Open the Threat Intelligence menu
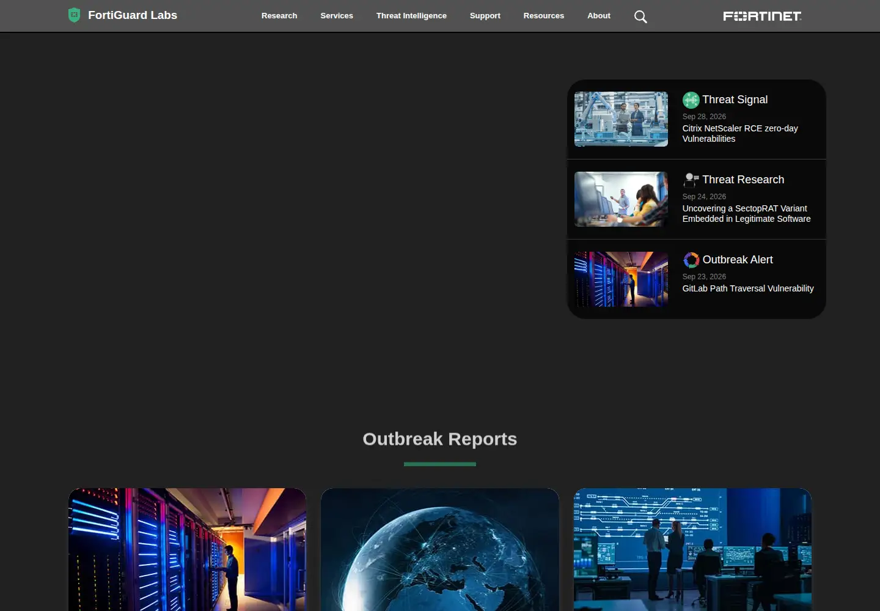Screen dimensions: 880x611 [x=411, y=16]
